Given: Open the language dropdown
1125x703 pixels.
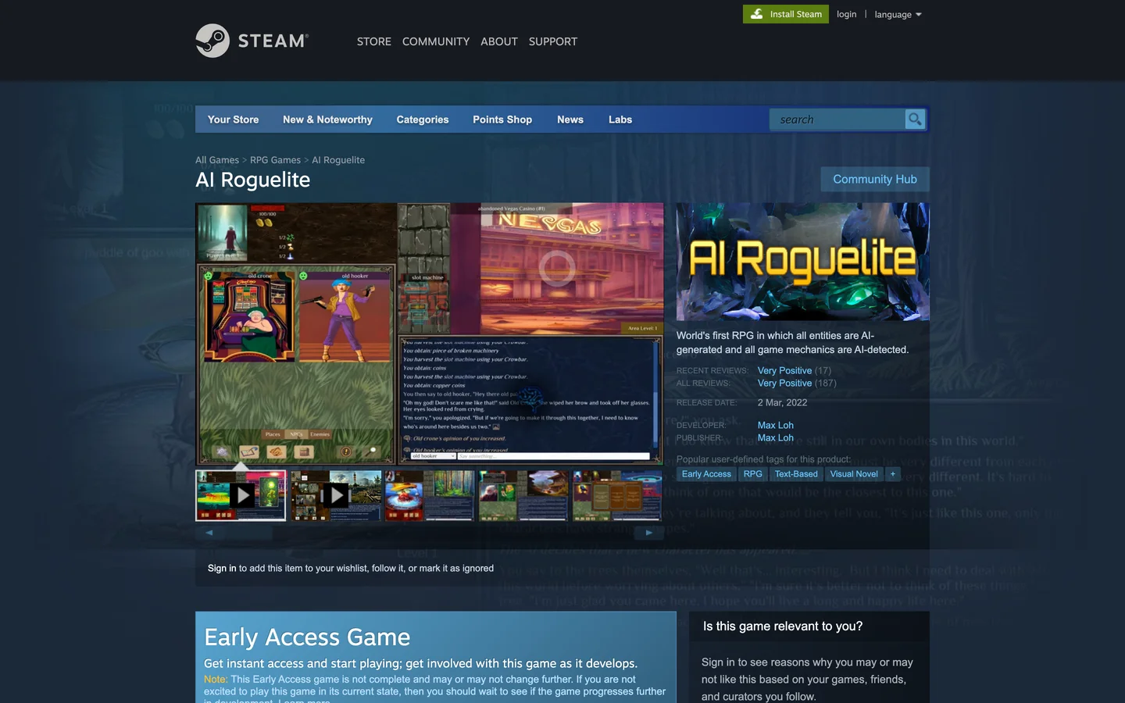Looking at the screenshot, I should point(898,14).
